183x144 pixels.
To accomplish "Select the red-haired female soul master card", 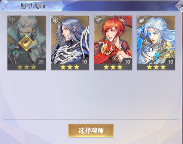I will (113, 43).
